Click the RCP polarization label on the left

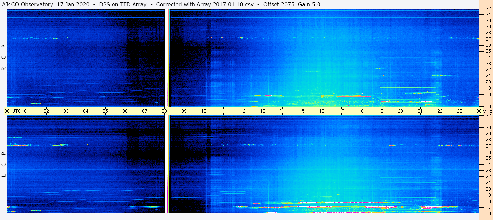pyautogui.click(x=4, y=58)
